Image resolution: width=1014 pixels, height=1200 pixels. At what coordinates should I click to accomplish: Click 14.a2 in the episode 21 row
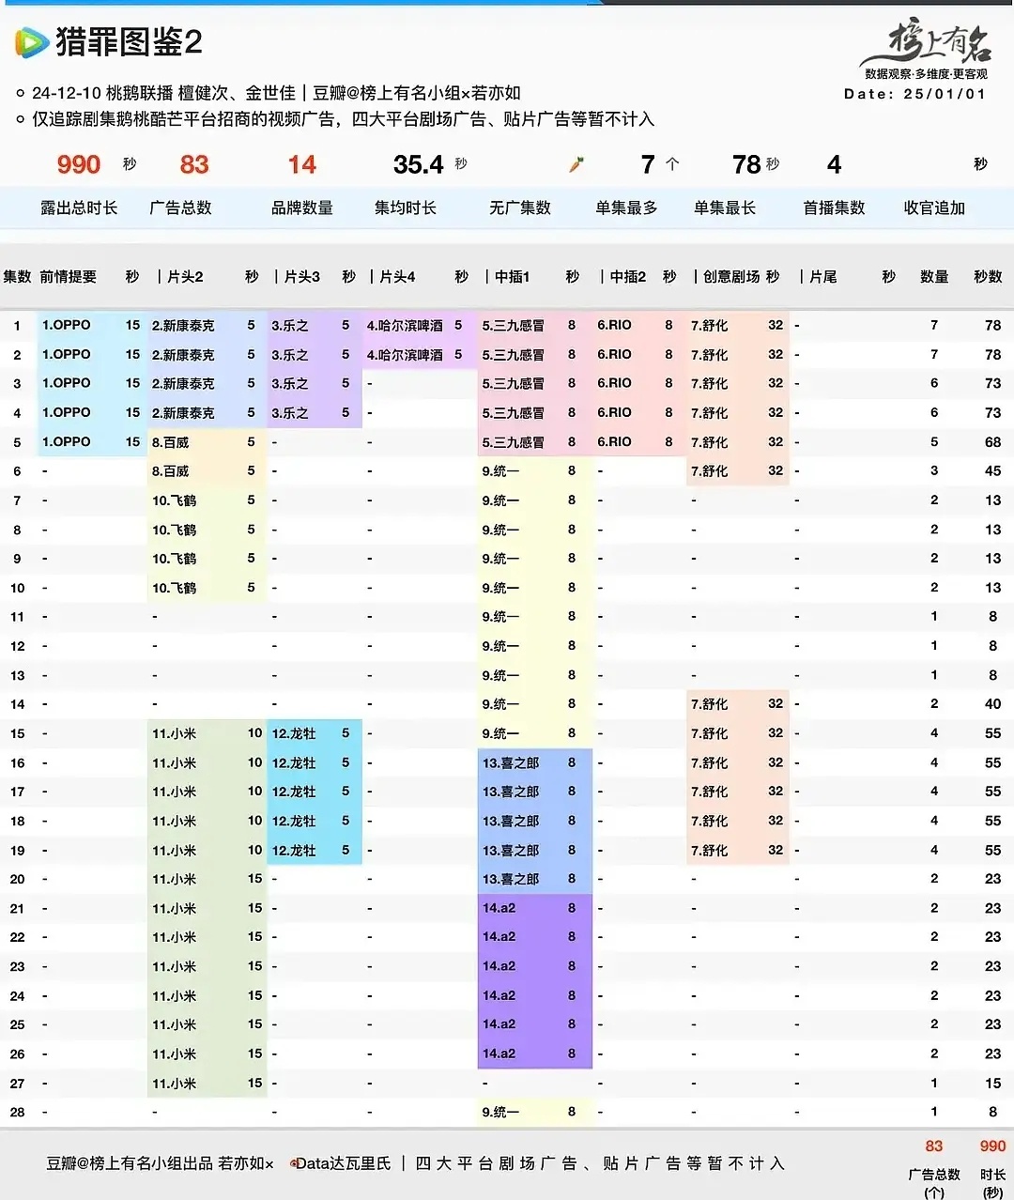click(499, 908)
